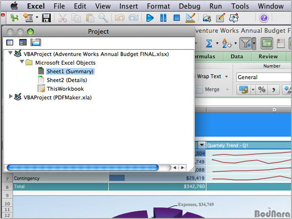Open the Tools menu
The height and width of the screenshot is (219, 292).
click(x=240, y=6)
